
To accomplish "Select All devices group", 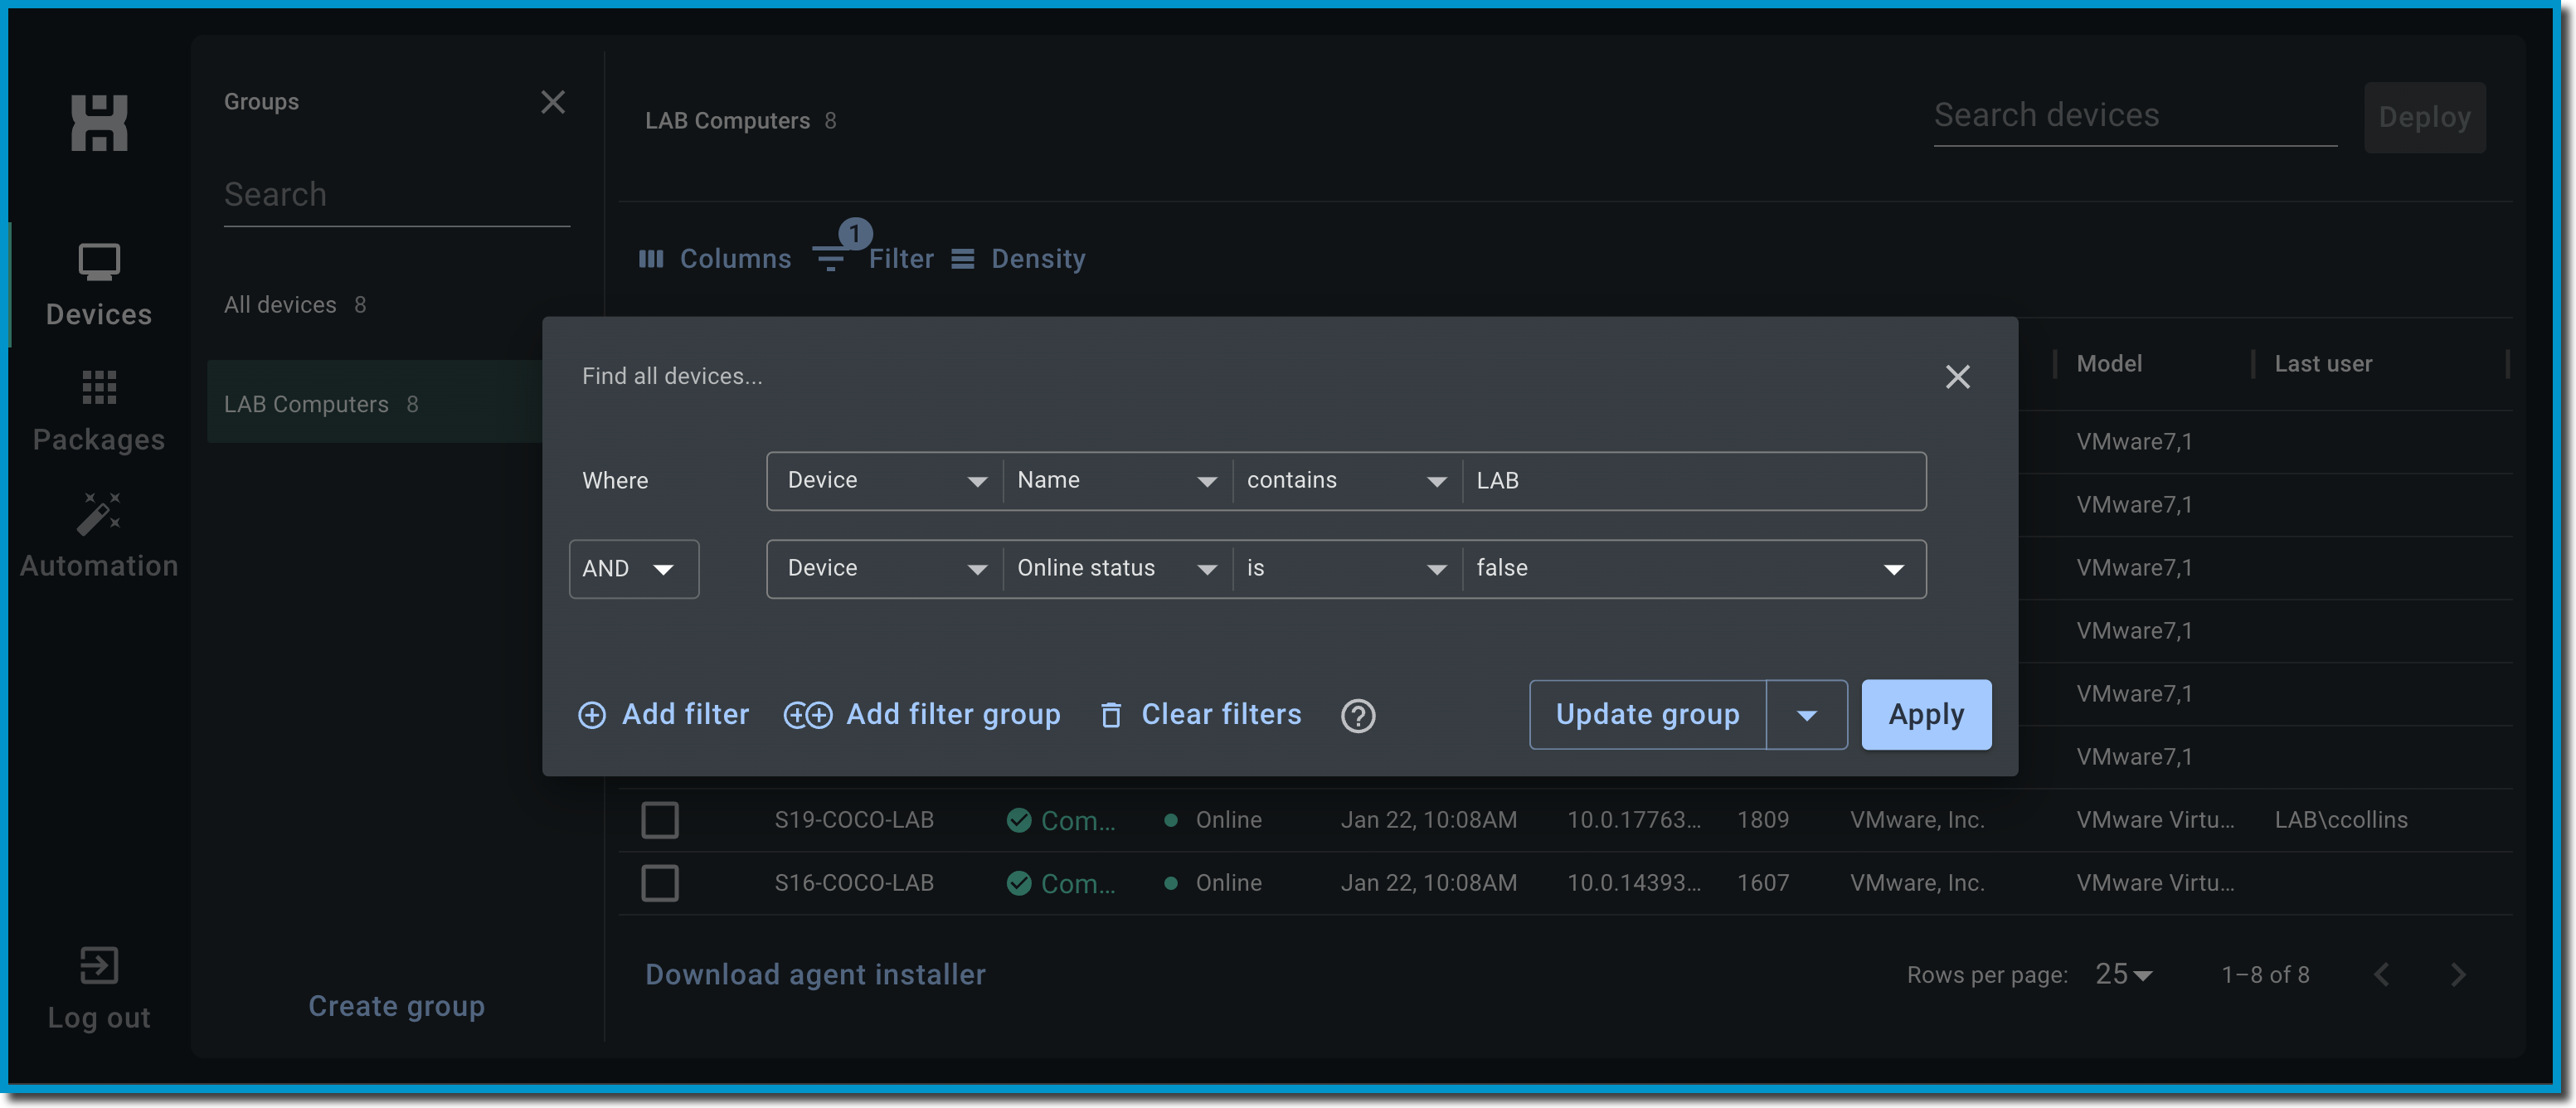I will (x=295, y=305).
